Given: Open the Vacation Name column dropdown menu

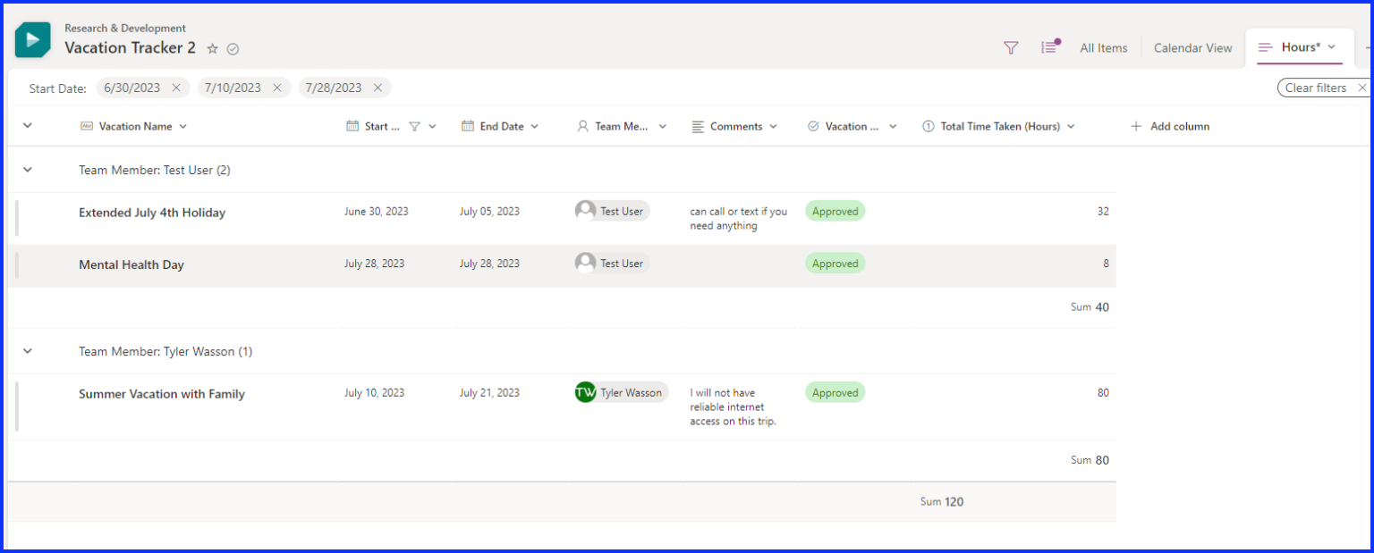Looking at the screenshot, I should tap(184, 126).
